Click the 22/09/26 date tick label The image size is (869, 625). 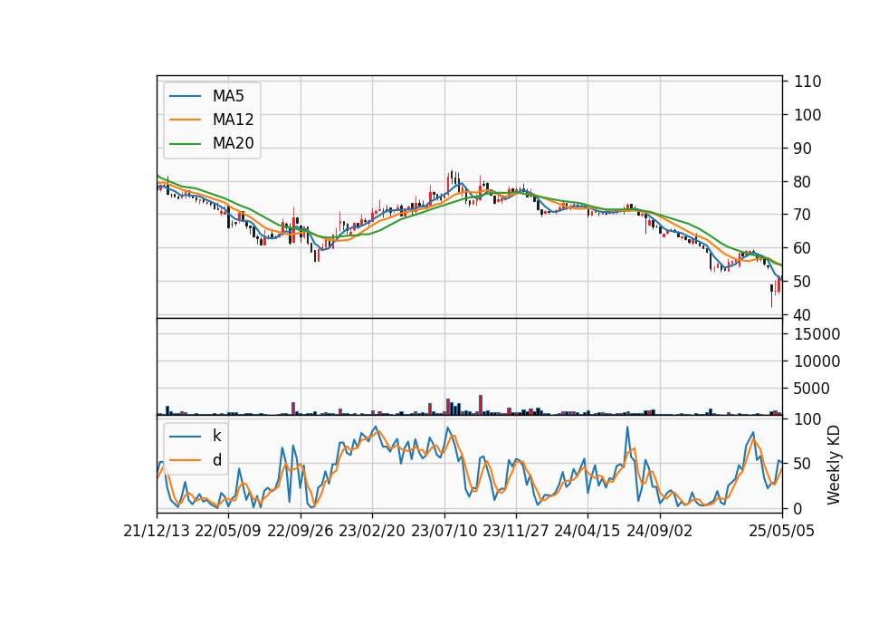pyautogui.click(x=301, y=531)
